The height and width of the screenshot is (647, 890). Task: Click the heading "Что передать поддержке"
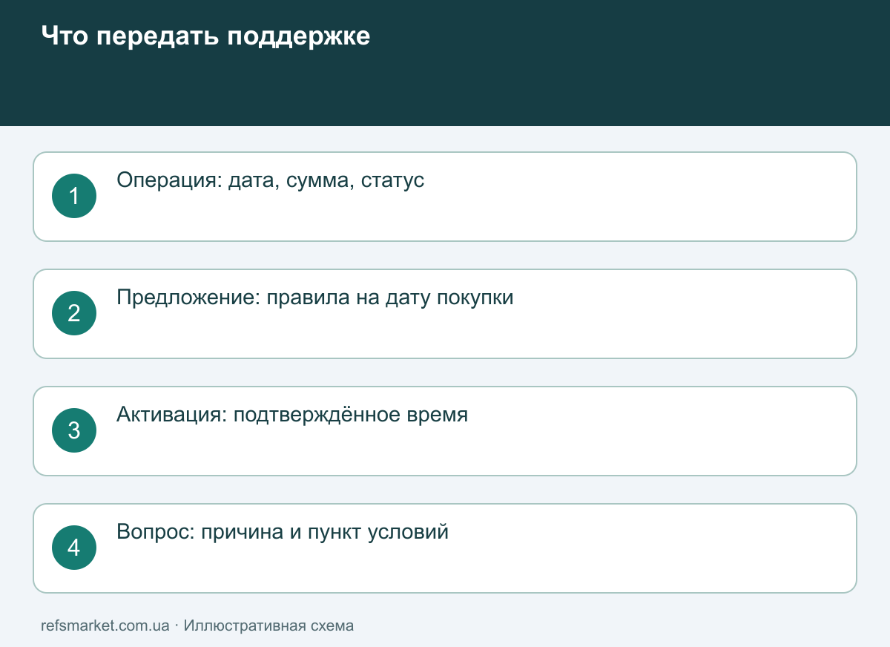point(205,36)
